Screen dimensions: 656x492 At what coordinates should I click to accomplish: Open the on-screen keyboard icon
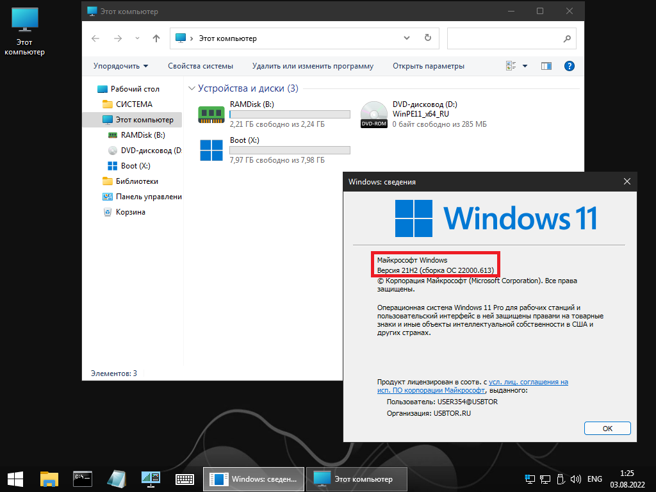pos(184,479)
